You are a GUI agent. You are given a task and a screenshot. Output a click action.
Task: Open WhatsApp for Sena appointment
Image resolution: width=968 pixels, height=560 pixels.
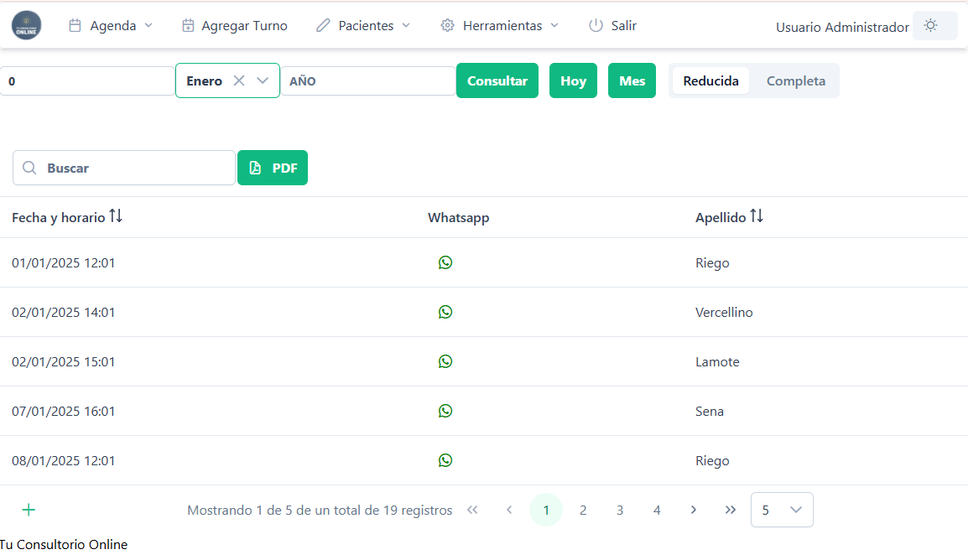pyautogui.click(x=445, y=411)
